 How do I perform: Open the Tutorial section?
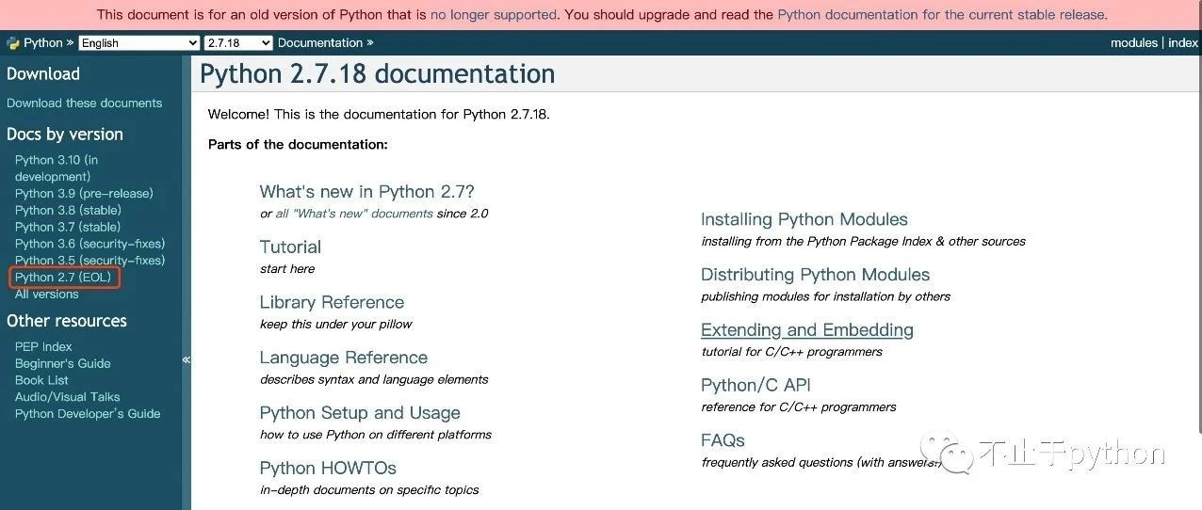[x=290, y=247]
